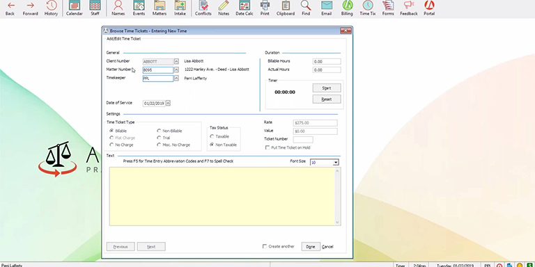Open the Names icon

coord(118,8)
